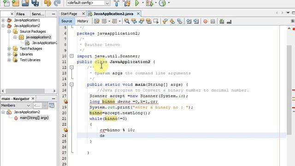
Task: Minimize the Projects panel
Action: [x=53, y=14]
